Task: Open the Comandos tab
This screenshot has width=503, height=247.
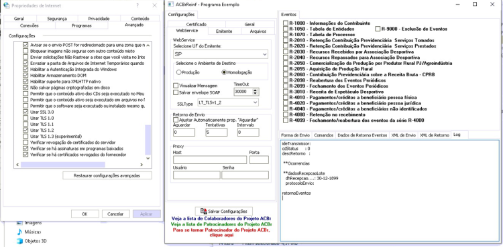Action: [x=324, y=135]
